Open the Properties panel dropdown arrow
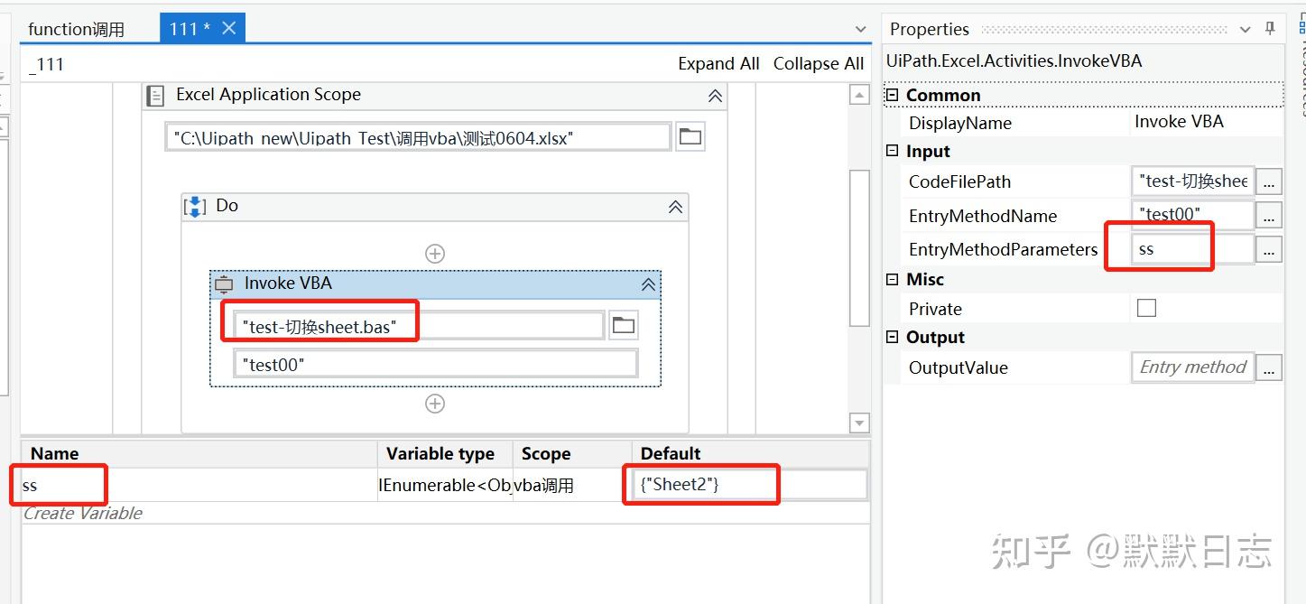Screen dimensions: 1306x604 (x=1246, y=29)
